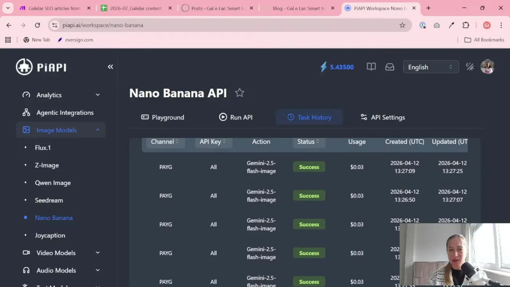Open the All Bookmarks folder
510x287 pixels.
tap(484, 40)
